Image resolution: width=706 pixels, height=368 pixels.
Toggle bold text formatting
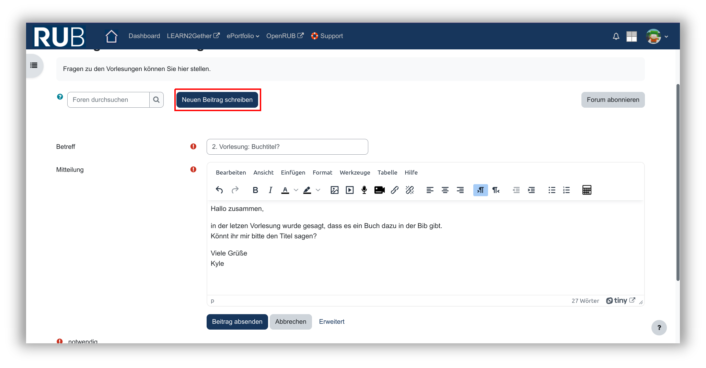point(255,190)
